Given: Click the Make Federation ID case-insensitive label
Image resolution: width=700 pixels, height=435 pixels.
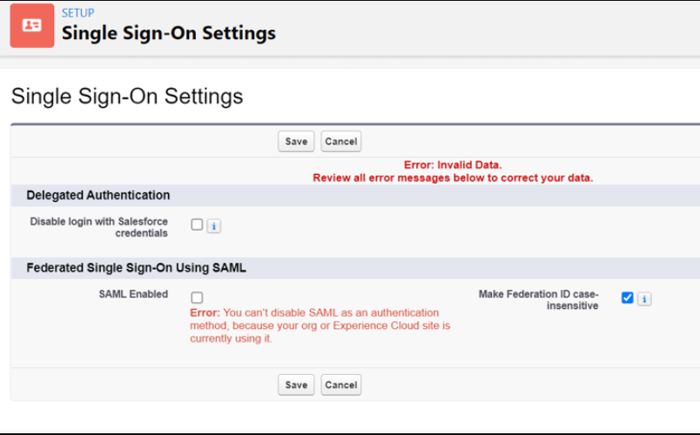Looking at the screenshot, I should (x=538, y=300).
